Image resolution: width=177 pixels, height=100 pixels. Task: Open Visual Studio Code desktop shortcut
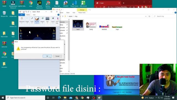point(74,4)
